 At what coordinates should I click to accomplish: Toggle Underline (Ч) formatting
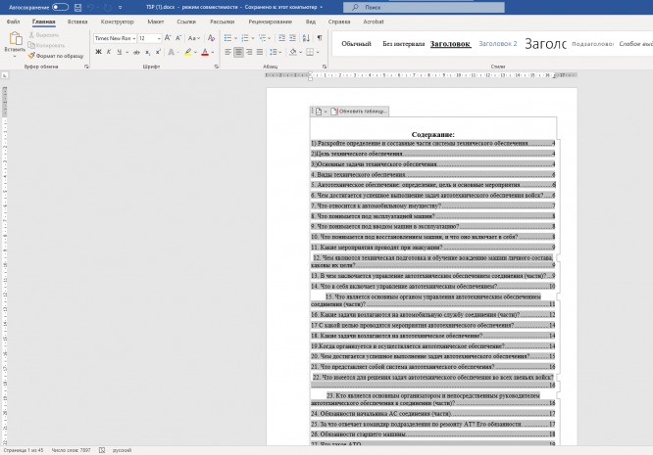pyautogui.click(x=119, y=52)
